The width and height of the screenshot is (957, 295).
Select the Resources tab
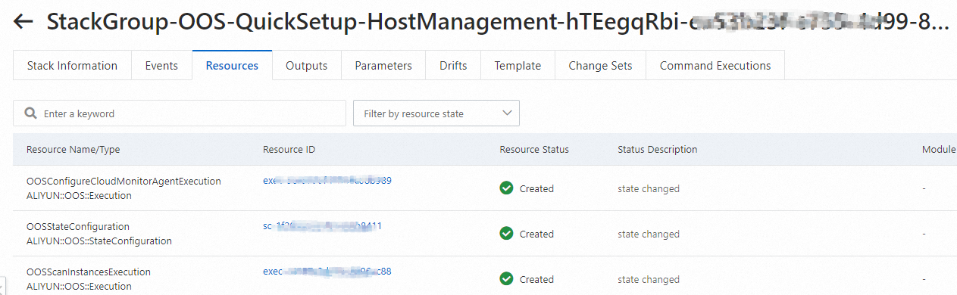click(232, 66)
